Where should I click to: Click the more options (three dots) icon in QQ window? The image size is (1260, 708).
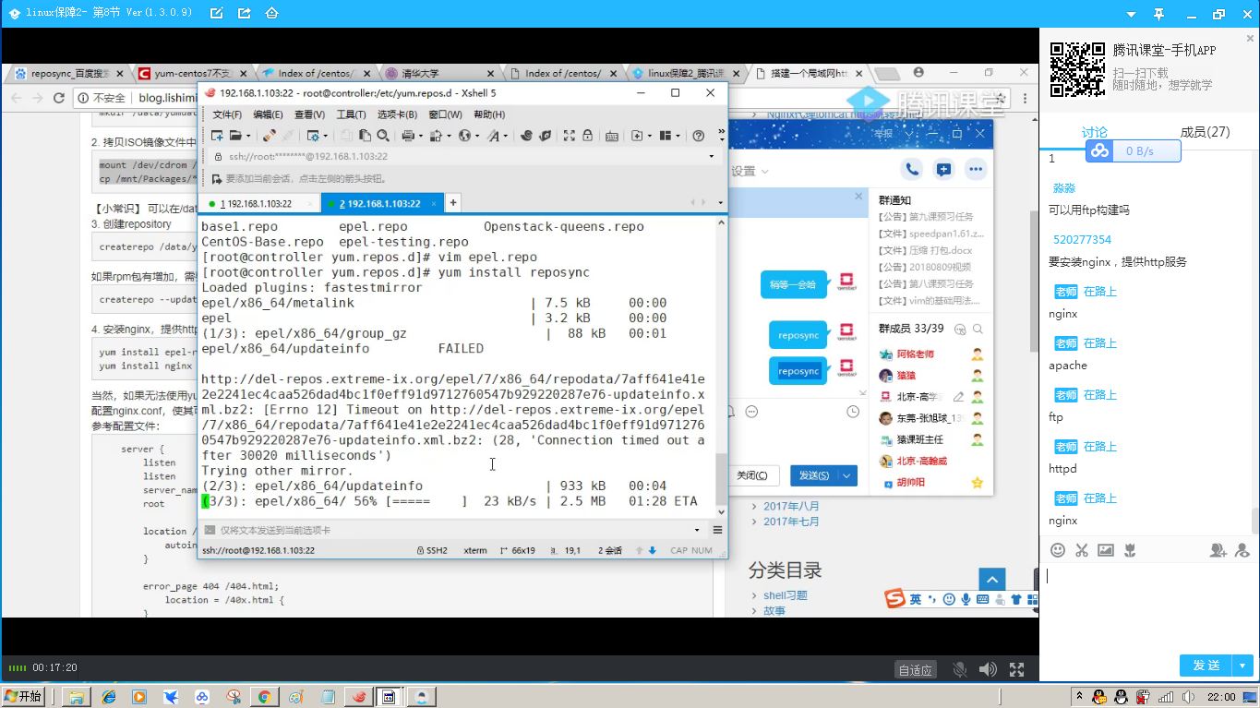click(x=976, y=169)
